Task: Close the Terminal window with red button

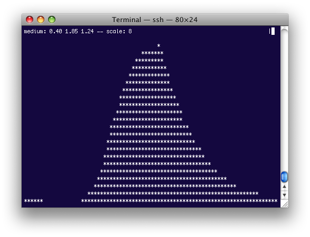Action: coord(30,20)
